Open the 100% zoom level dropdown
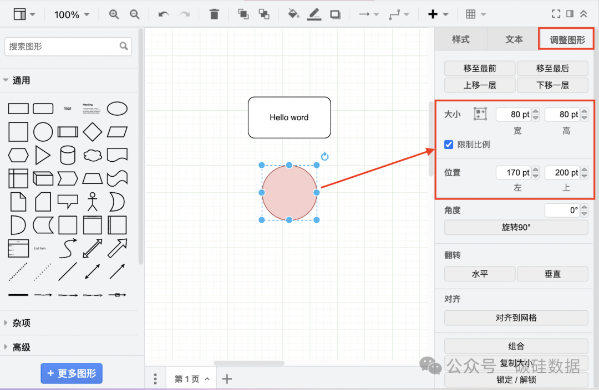The image size is (599, 390). click(72, 14)
